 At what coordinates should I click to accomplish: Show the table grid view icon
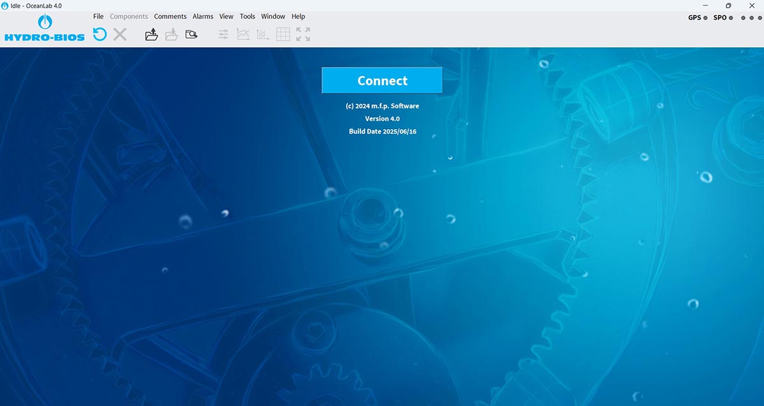[x=283, y=34]
